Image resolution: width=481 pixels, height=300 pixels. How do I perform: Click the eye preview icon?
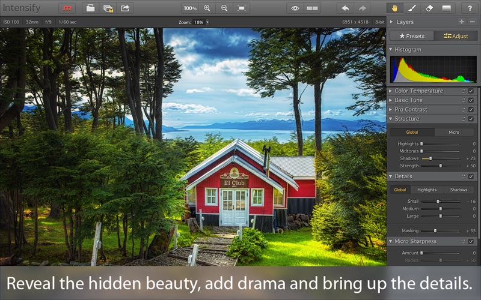[295, 8]
